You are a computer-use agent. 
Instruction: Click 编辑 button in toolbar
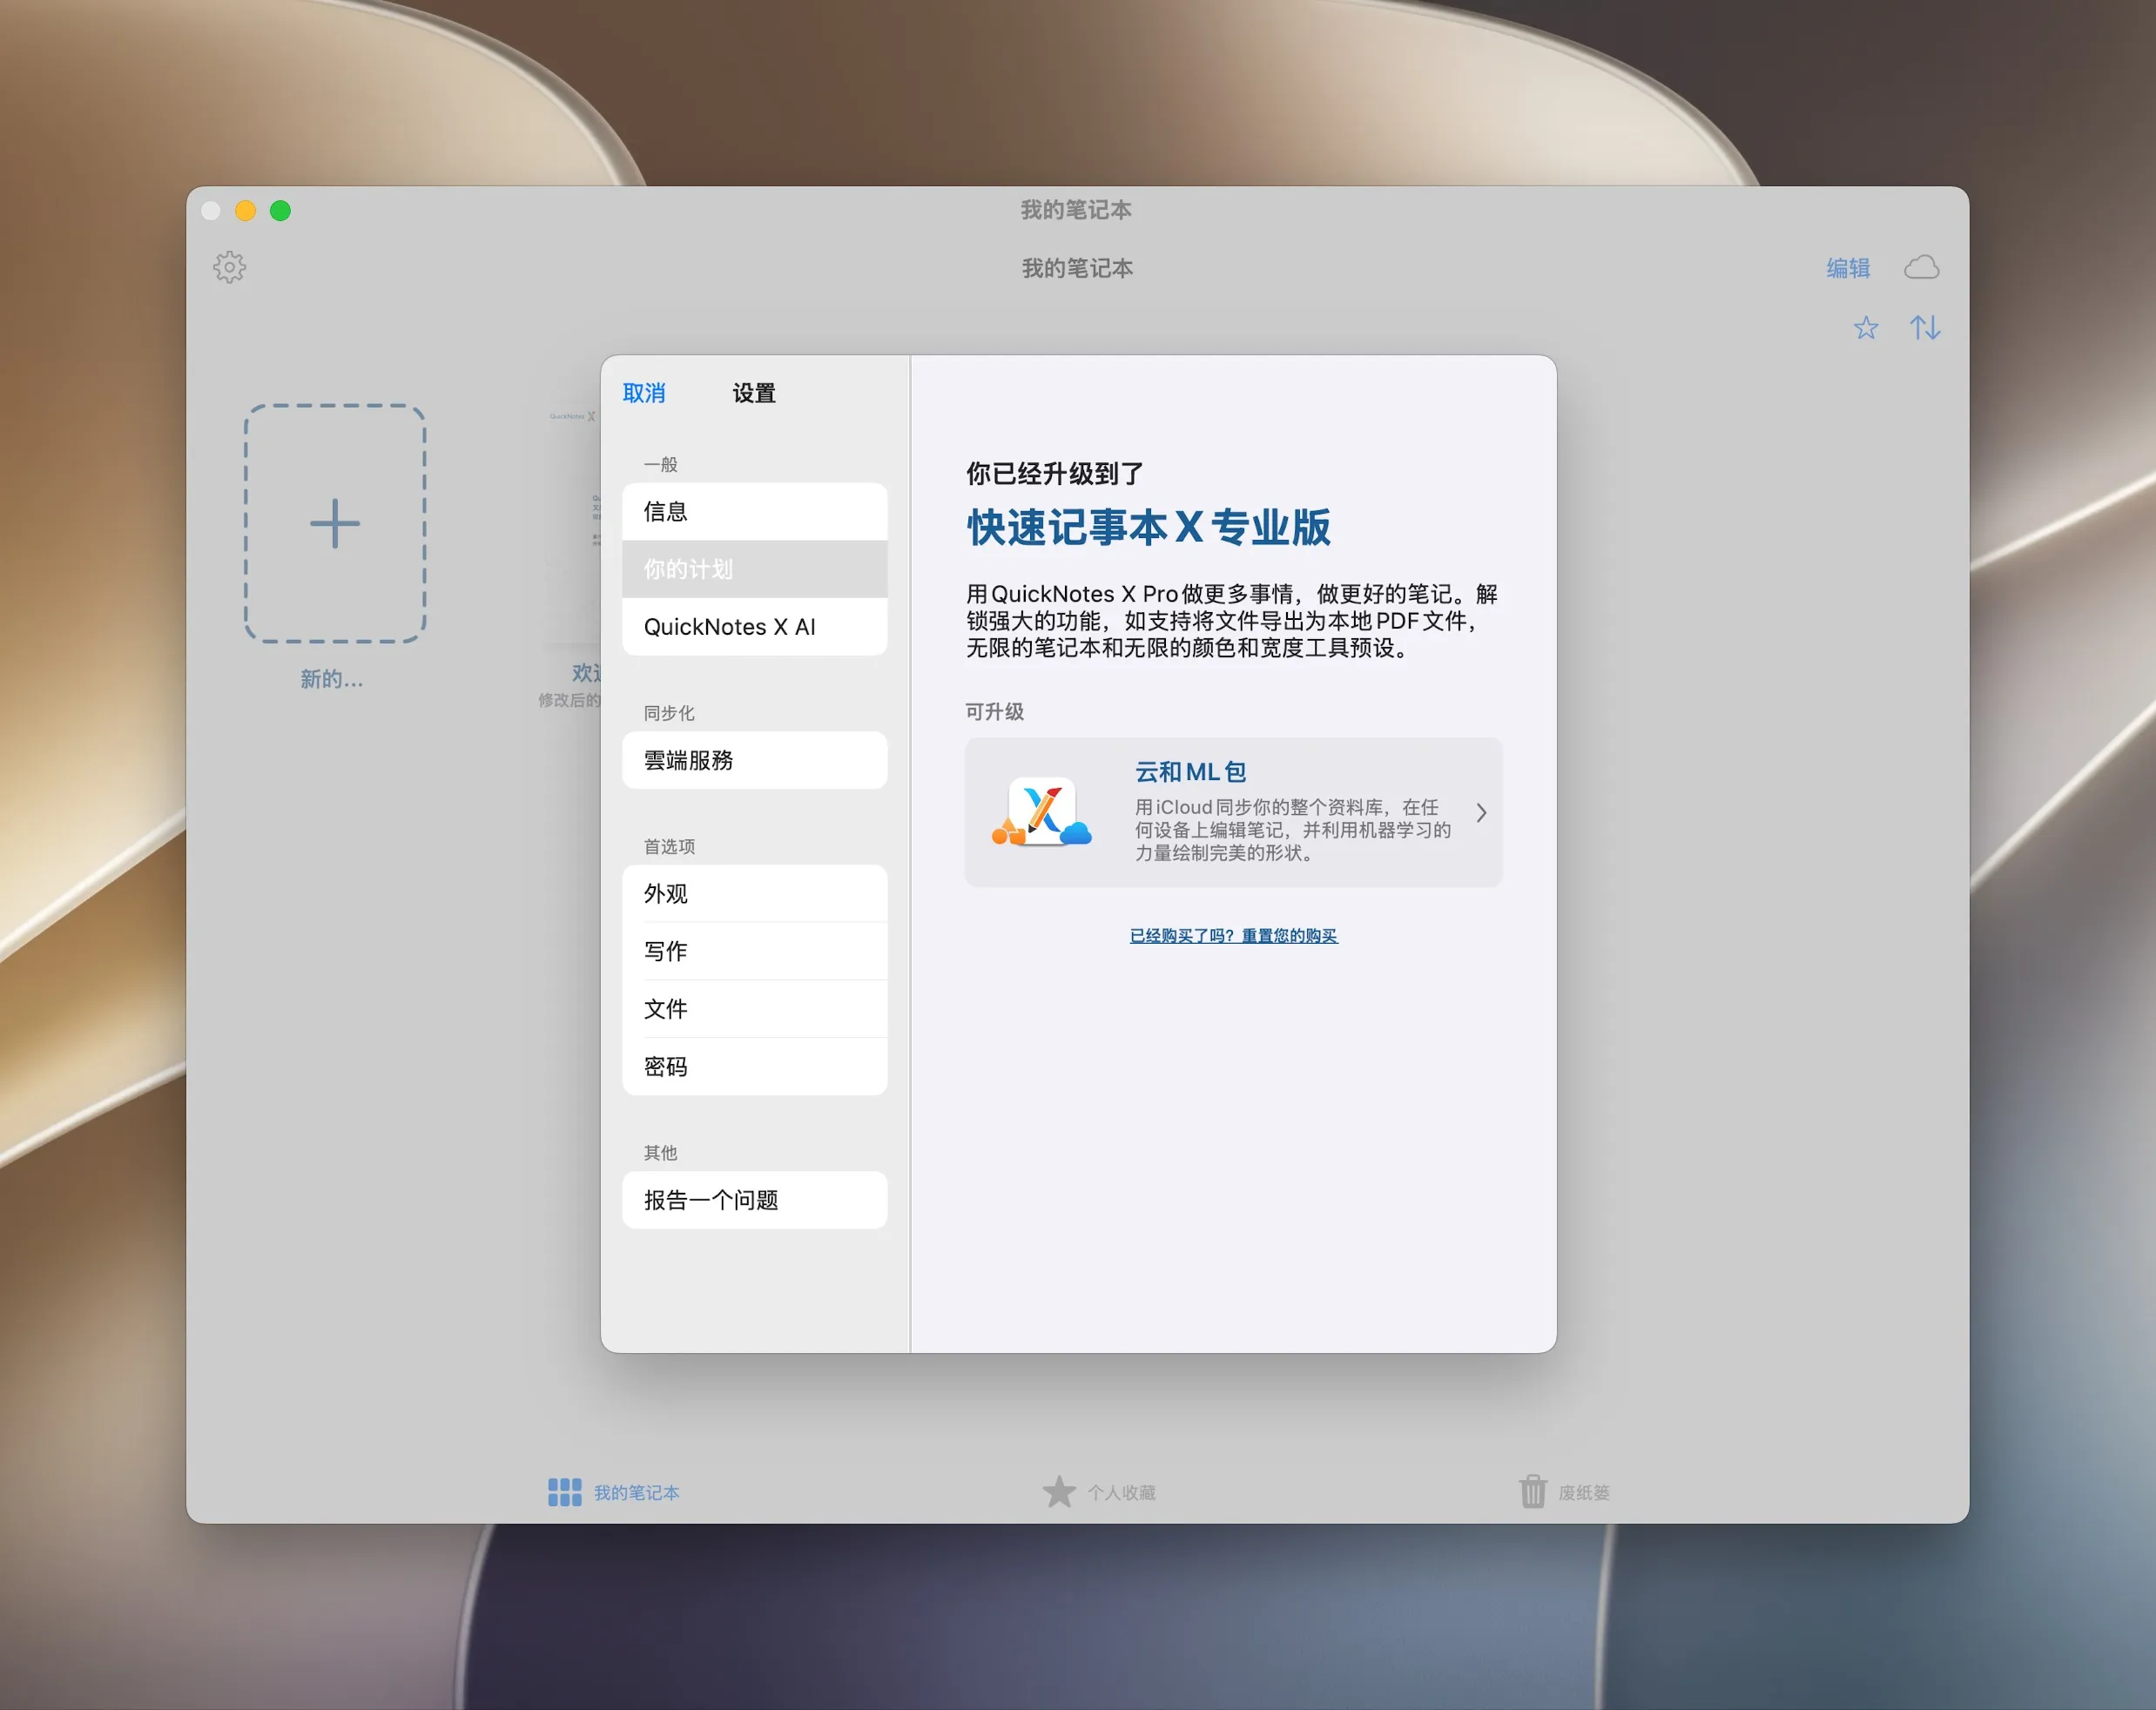point(1848,268)
